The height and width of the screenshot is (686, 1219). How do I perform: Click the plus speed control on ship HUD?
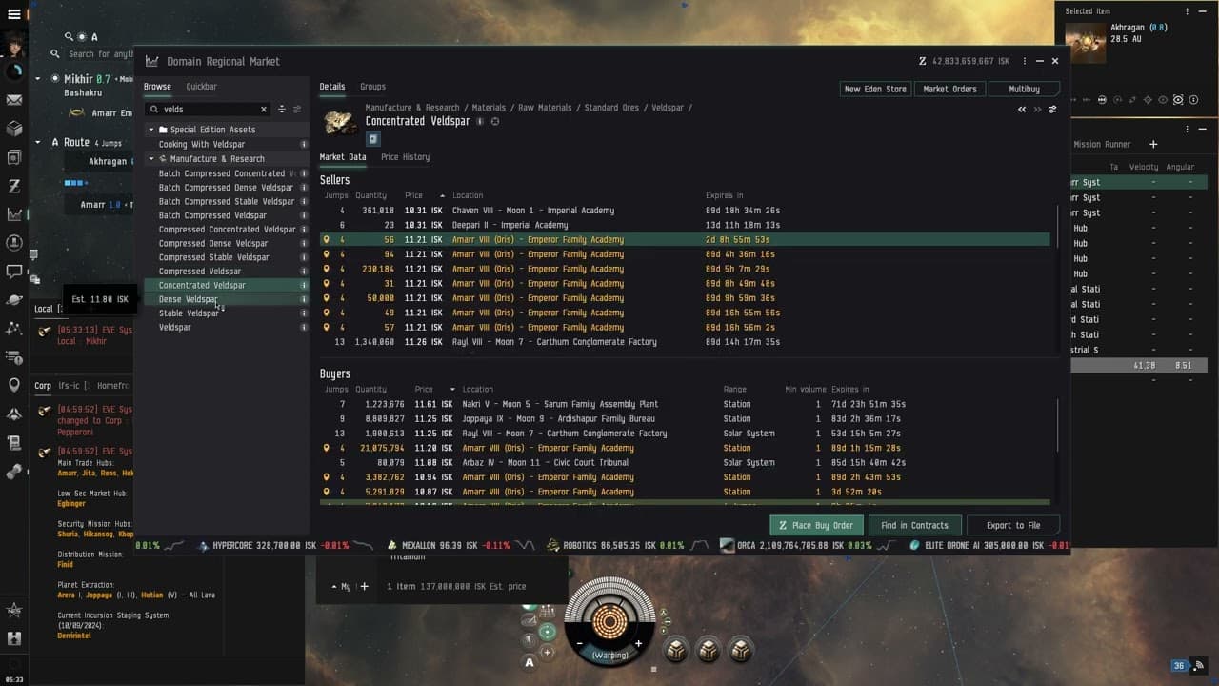point(638,644)
